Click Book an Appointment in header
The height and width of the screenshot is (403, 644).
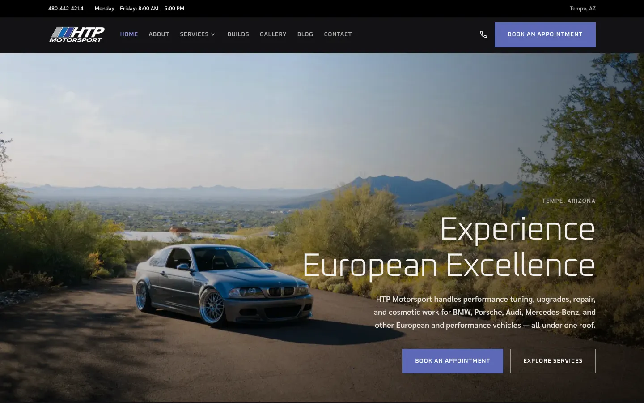click(x=545, y=35)
